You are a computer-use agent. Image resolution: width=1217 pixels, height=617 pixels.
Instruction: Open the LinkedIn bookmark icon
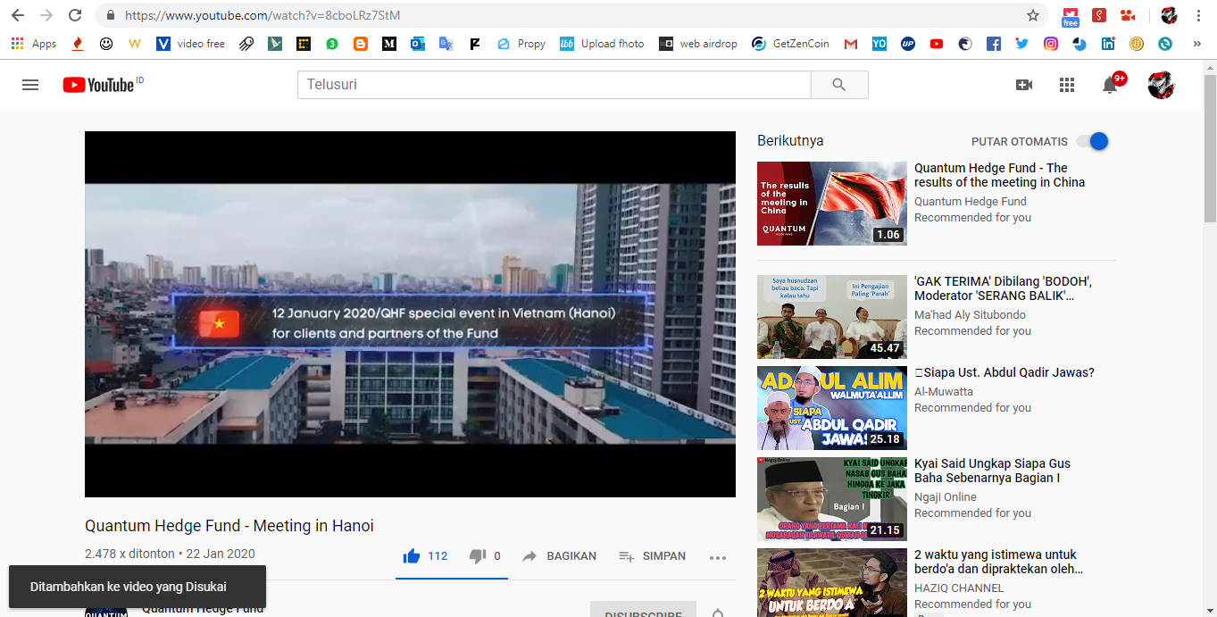1107,43
